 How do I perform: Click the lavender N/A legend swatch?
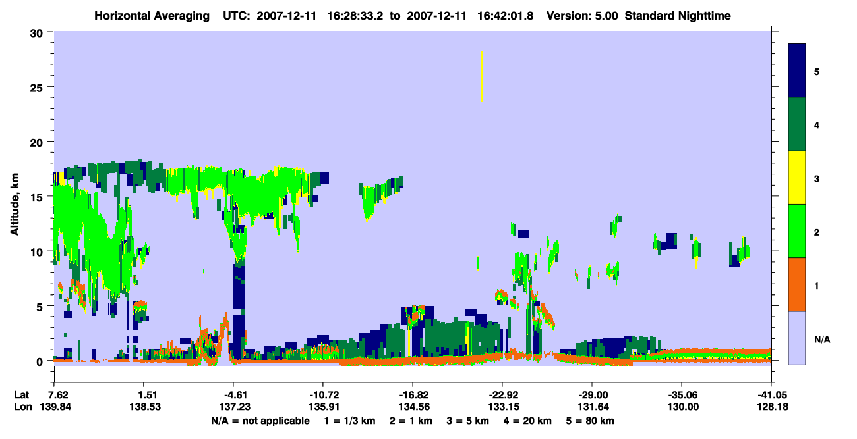pyautogui.click(x=797, y=338)
